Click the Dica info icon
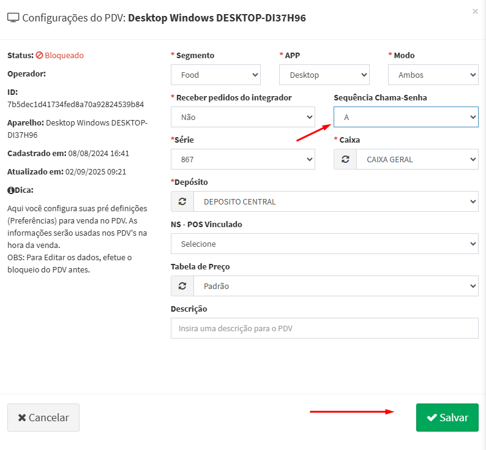The image size is (486, 450). [10, 190]
